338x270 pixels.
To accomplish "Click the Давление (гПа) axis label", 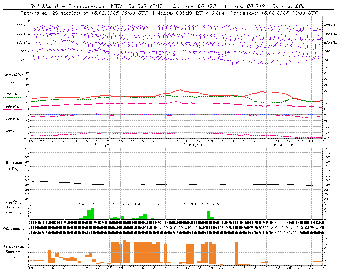I will coord(14,166).
